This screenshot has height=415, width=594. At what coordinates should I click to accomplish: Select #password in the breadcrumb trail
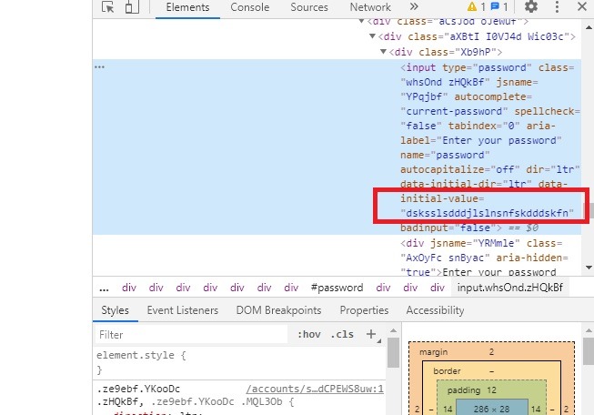337,288
